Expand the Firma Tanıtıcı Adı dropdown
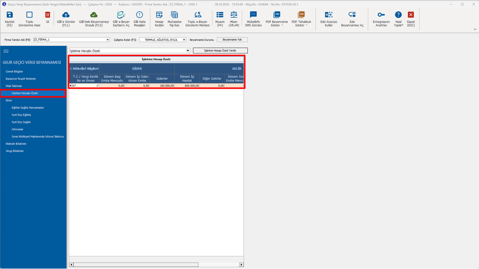Image resolution: width=479 pixels, height=269 pixels. pyautogui.click(x=108, y=40)
